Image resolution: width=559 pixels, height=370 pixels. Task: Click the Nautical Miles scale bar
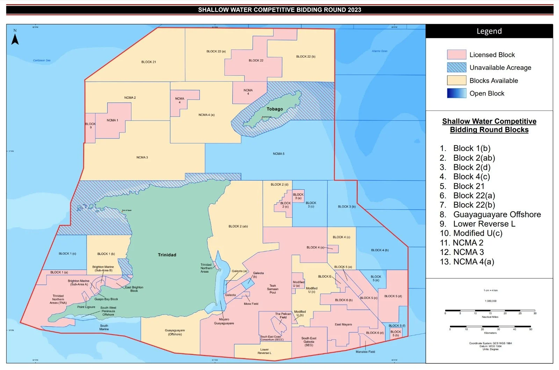click(490, 310)
